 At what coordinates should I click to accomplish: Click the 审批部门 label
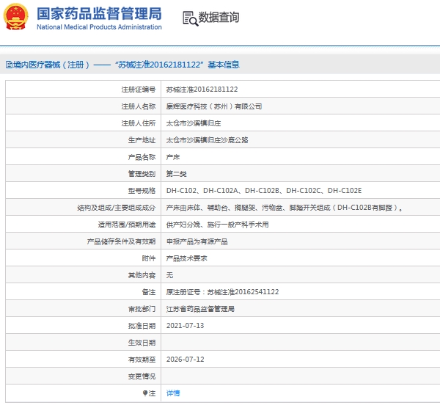[x=142, y=309]
